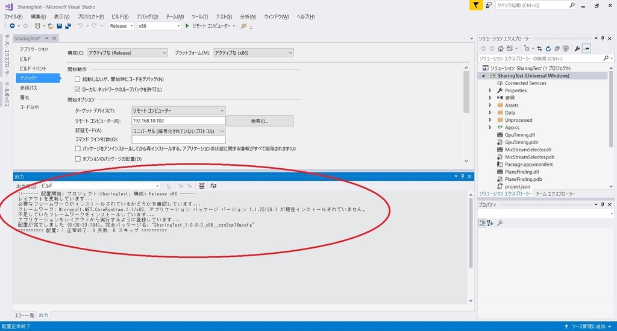Open the 認証モード ユニバーサル dropdown
This screenshot has width=617, height=331.
pos(178,131)
